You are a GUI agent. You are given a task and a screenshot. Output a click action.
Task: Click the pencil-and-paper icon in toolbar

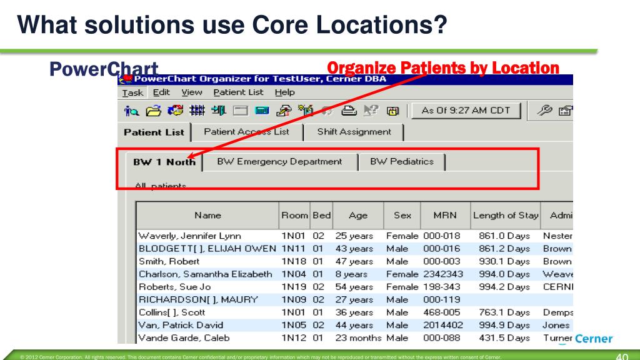point(284,110)
